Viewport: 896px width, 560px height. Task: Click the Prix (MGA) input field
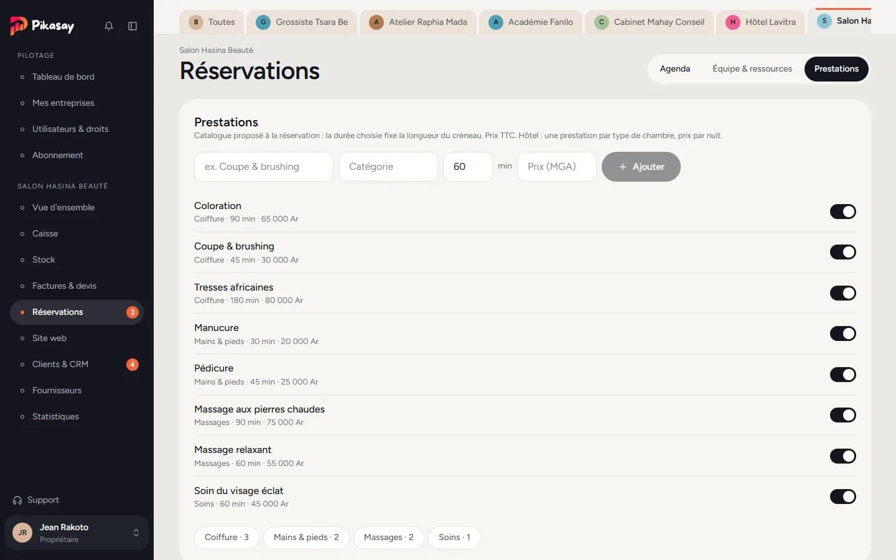557,167
